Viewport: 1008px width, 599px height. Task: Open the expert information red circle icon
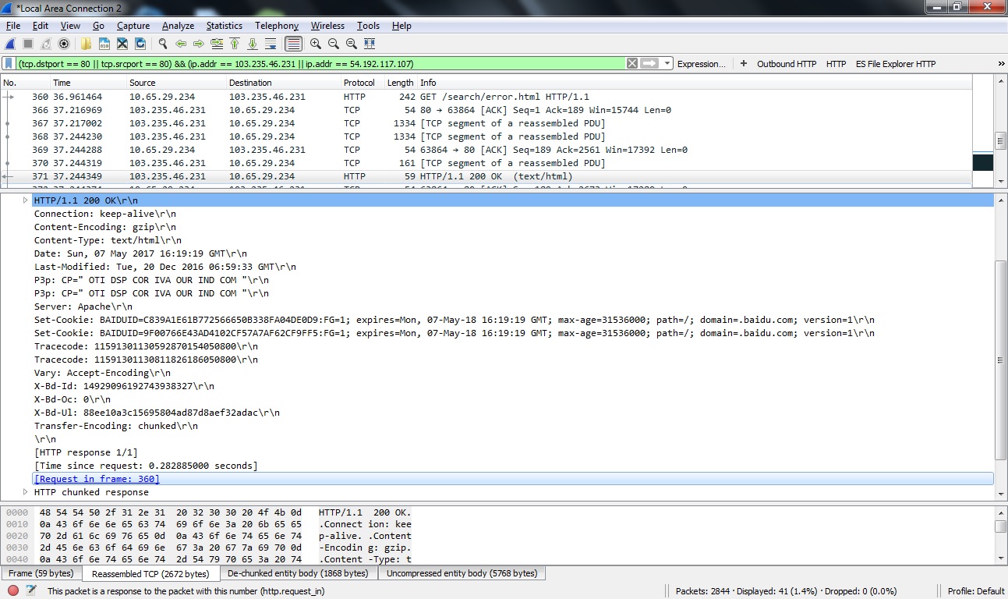pyautogui.click(x=13, y=591)
